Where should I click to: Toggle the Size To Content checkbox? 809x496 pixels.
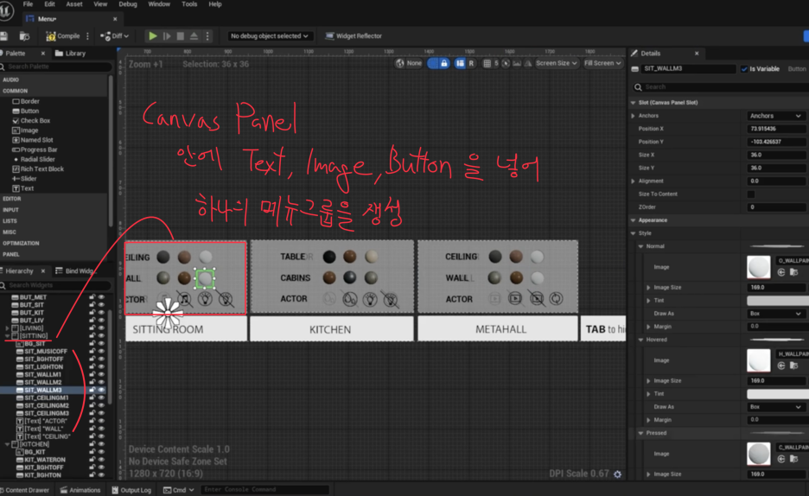point(751,194)
